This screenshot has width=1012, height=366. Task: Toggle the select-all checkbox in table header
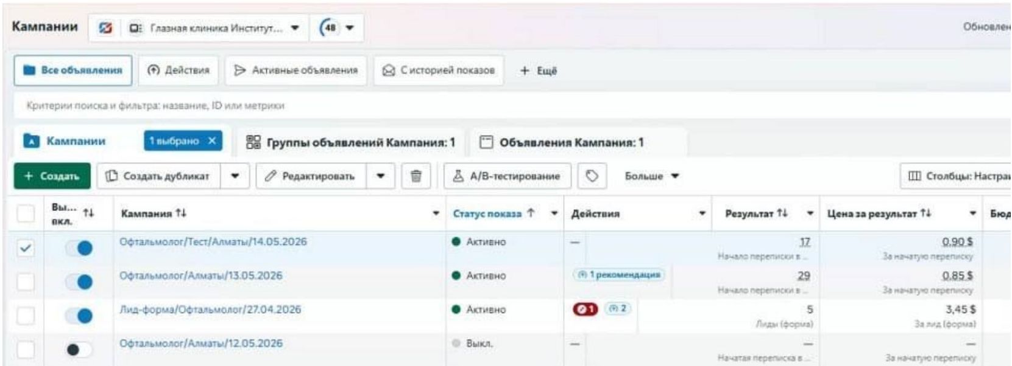pyautogui.click(x=26, y=214)
